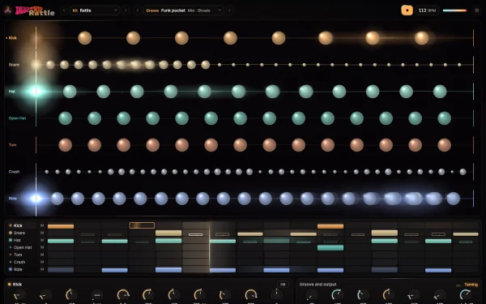Mute the Ride track

point(42,269)
